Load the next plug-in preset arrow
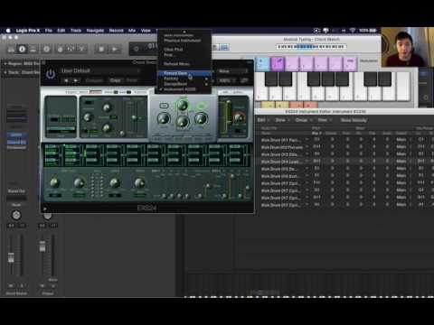This screenshot has height=325, width=434. click(76, 80)
